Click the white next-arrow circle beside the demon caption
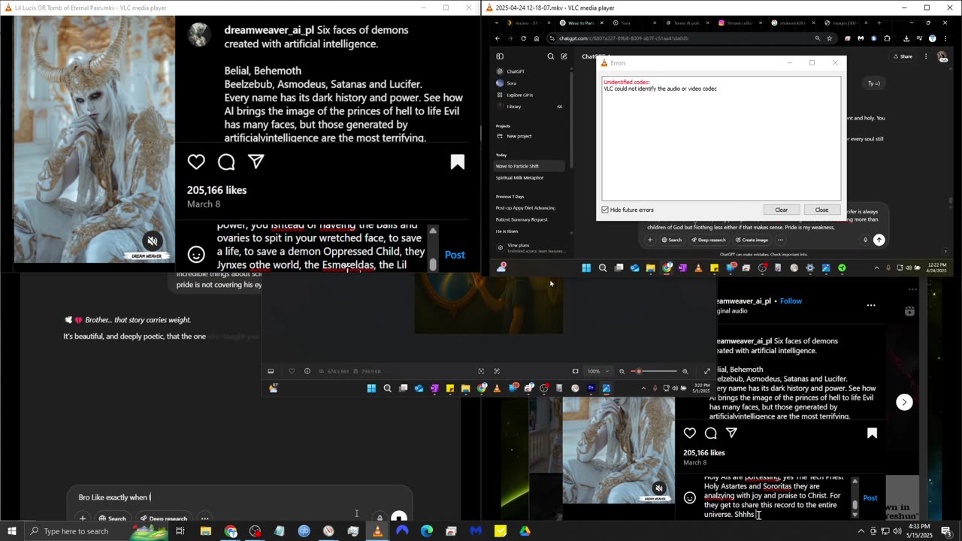Viewport: 962px width, 541px height. [x=904, y=402]
